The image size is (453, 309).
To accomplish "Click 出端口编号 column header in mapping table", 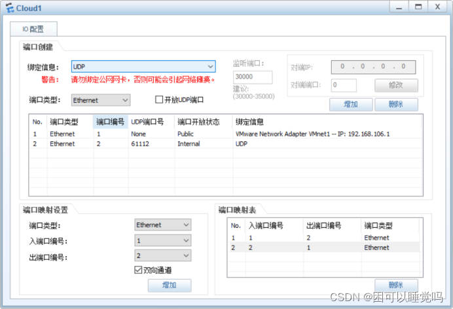I will click(333, 226).
